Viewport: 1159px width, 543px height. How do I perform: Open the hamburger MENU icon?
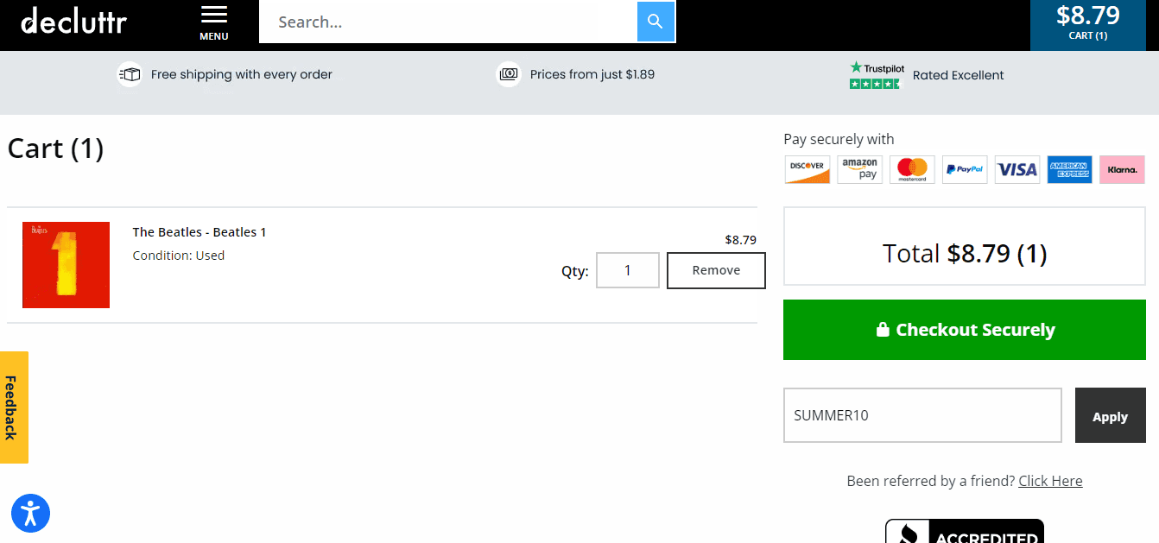coord(213,22)
